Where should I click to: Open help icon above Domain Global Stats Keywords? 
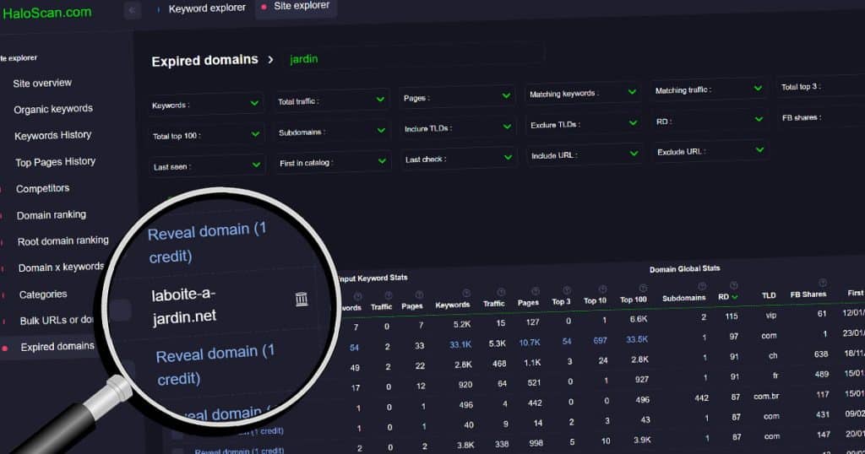coord(466,293)
